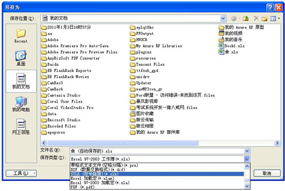Screen dimensions: 285x191
Task: Select the AnyBizSoft PDF Converter folder
Action: (70, 58)
